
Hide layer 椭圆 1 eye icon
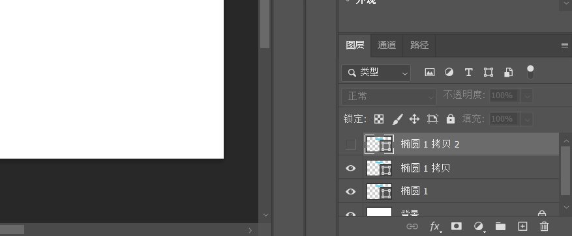[x=350, y=191]
